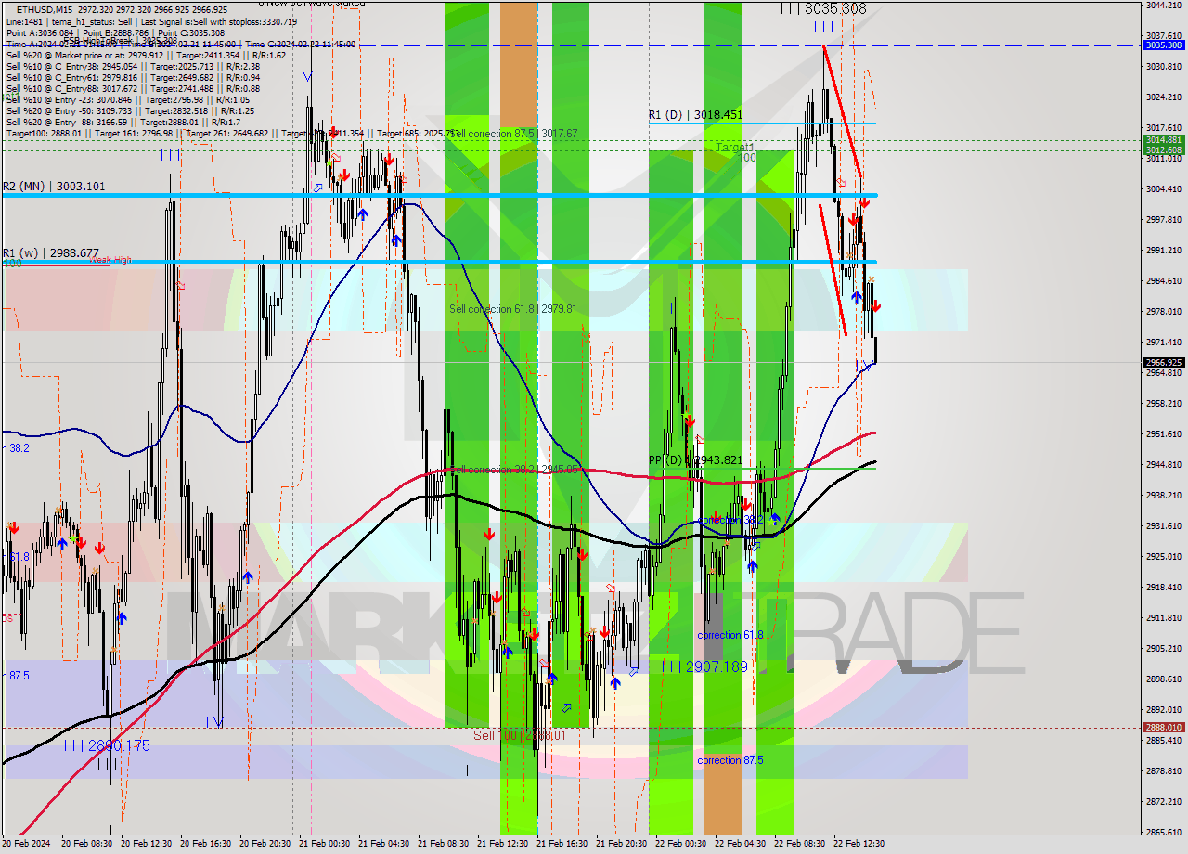Click the blue 'correction 87.5' label
Screen dimensions: 1188x854
pyautogui.click(x=730, y=760)
